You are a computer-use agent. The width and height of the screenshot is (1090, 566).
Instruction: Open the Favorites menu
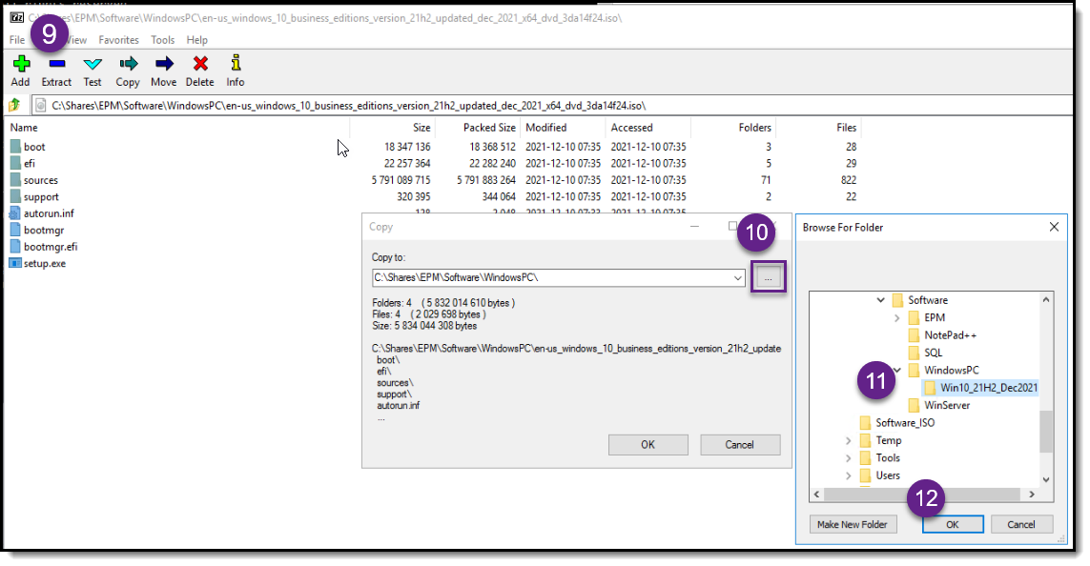coord(118,40)
